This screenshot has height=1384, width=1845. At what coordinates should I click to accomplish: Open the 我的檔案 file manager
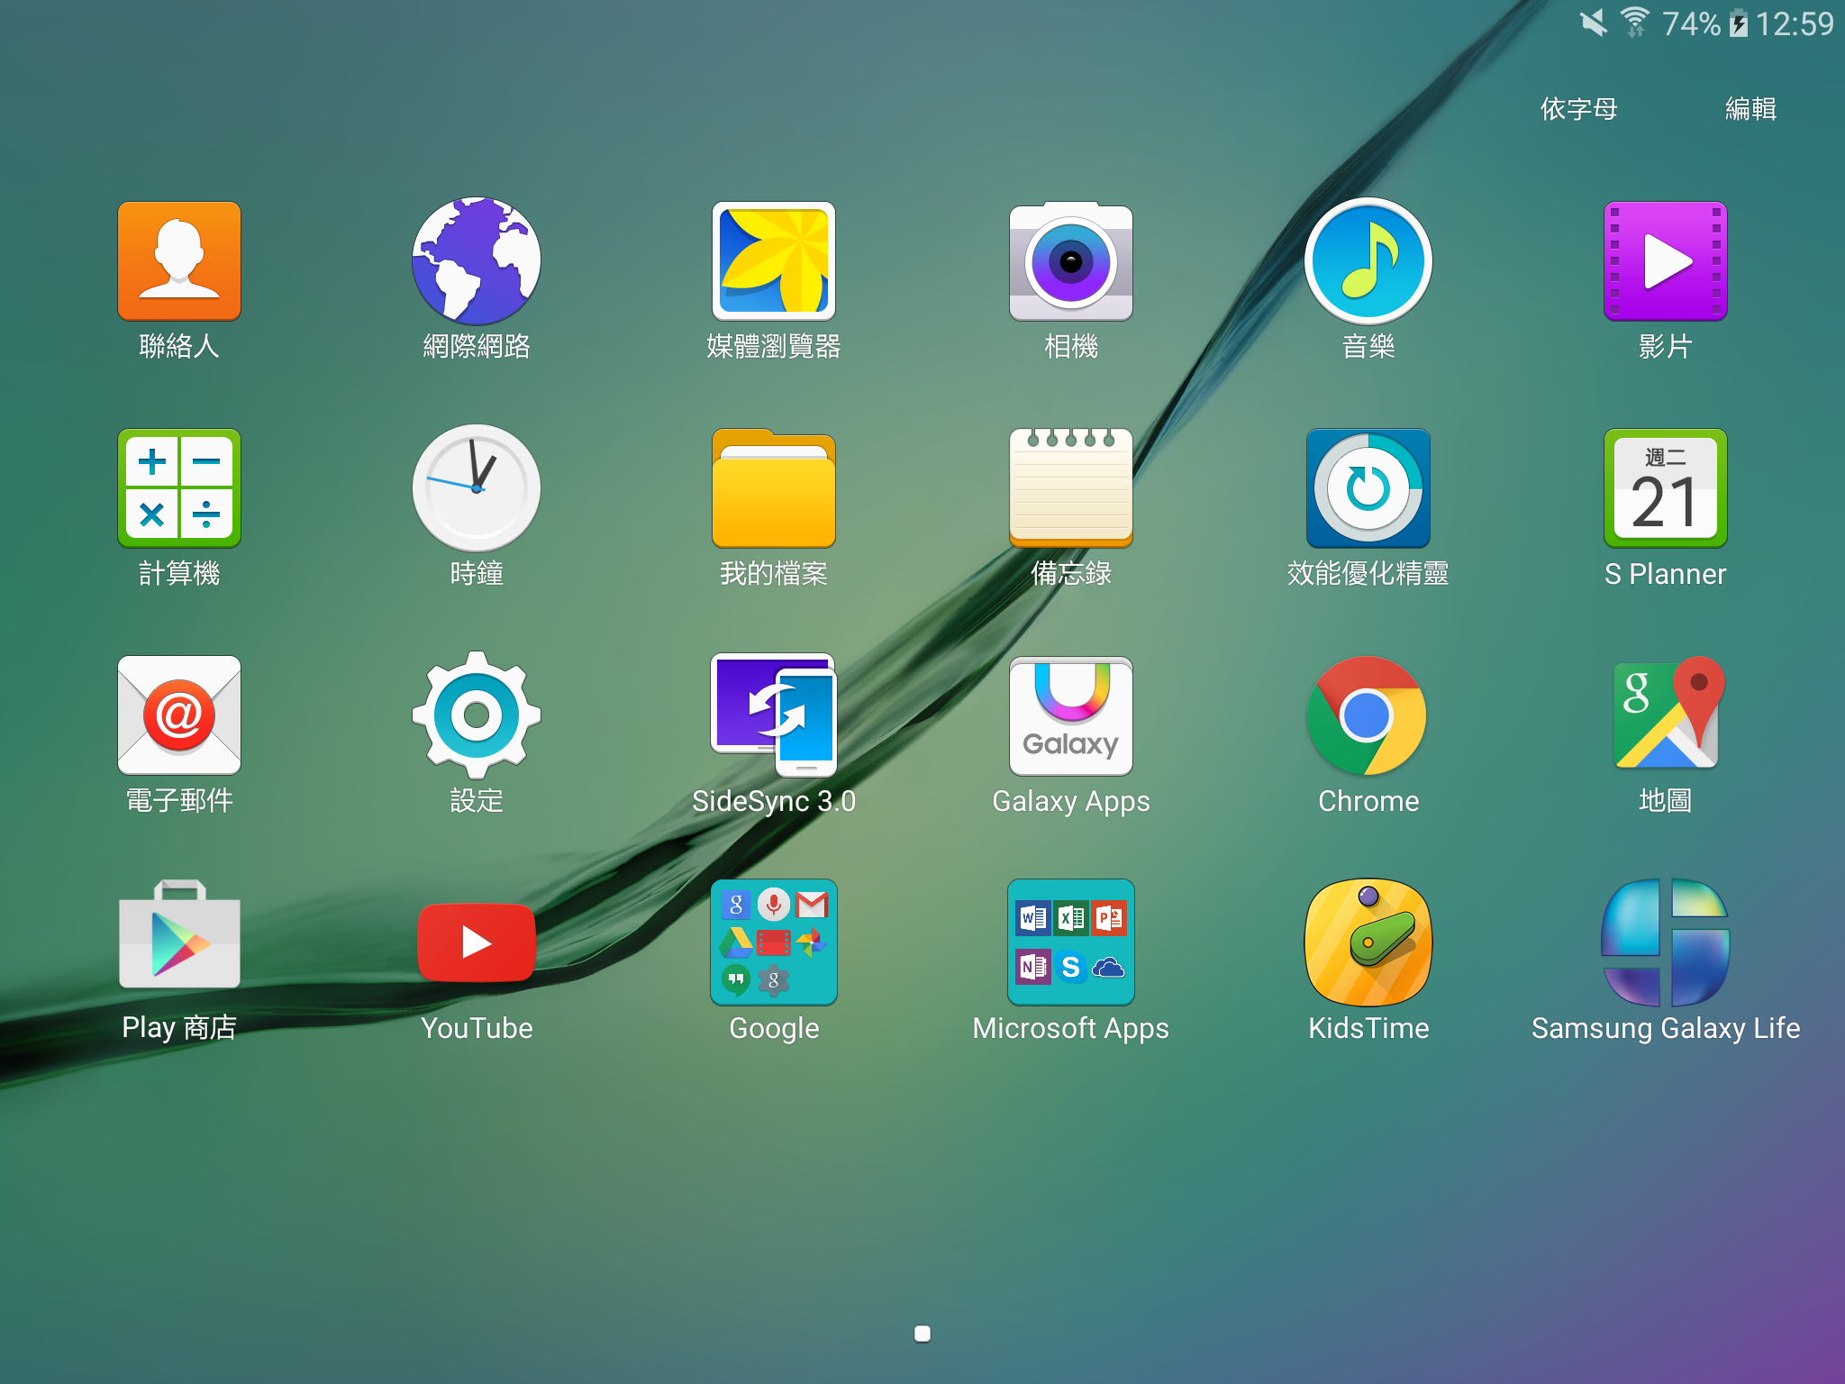coord(774,488)
